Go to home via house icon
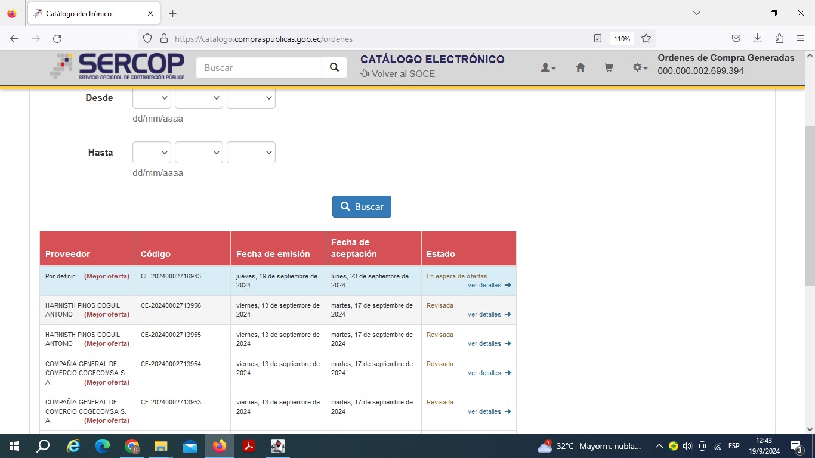The height and width of the screenshot is (458, 815). [580, 68]
